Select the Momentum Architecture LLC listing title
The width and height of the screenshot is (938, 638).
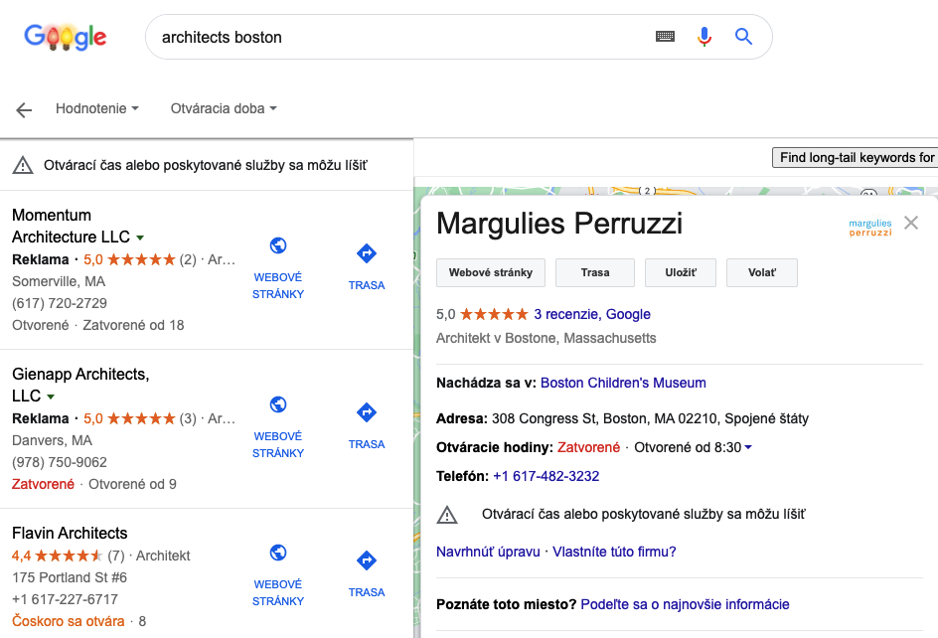72,226
